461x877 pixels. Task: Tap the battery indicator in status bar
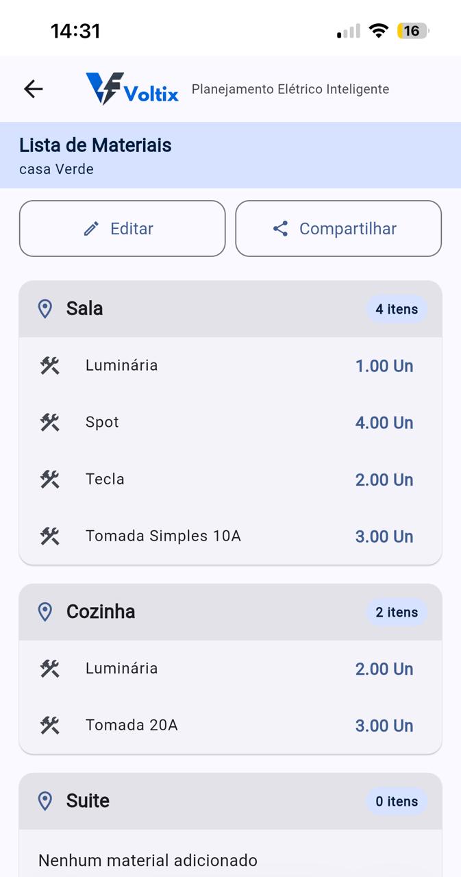(414, 30)
